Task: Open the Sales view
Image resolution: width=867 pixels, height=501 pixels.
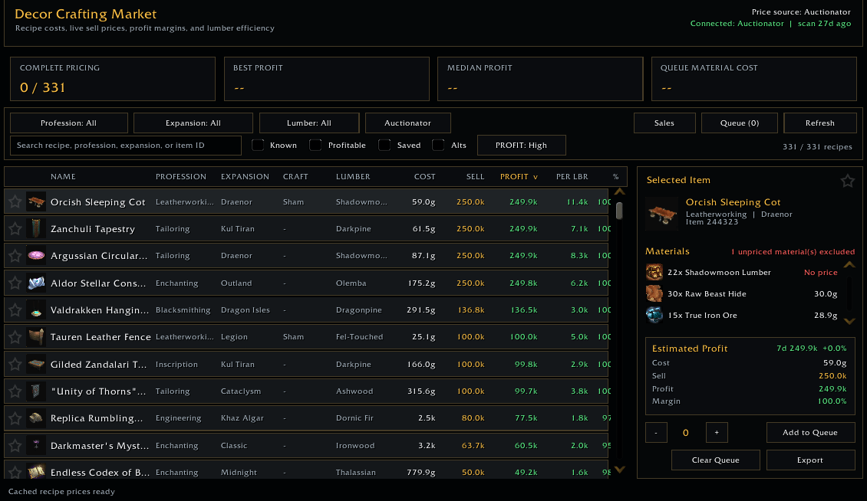Action: [664, 123]
